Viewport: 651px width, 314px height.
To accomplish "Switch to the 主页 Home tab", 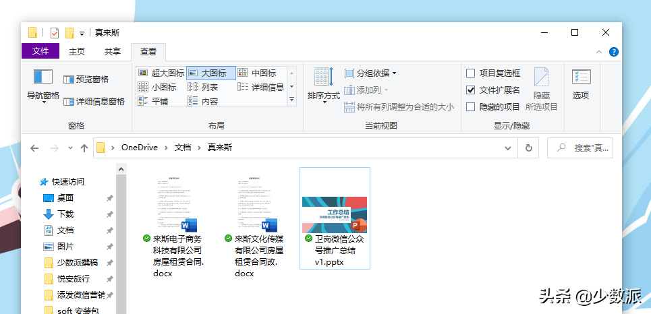I will click(x=77, y=51).
